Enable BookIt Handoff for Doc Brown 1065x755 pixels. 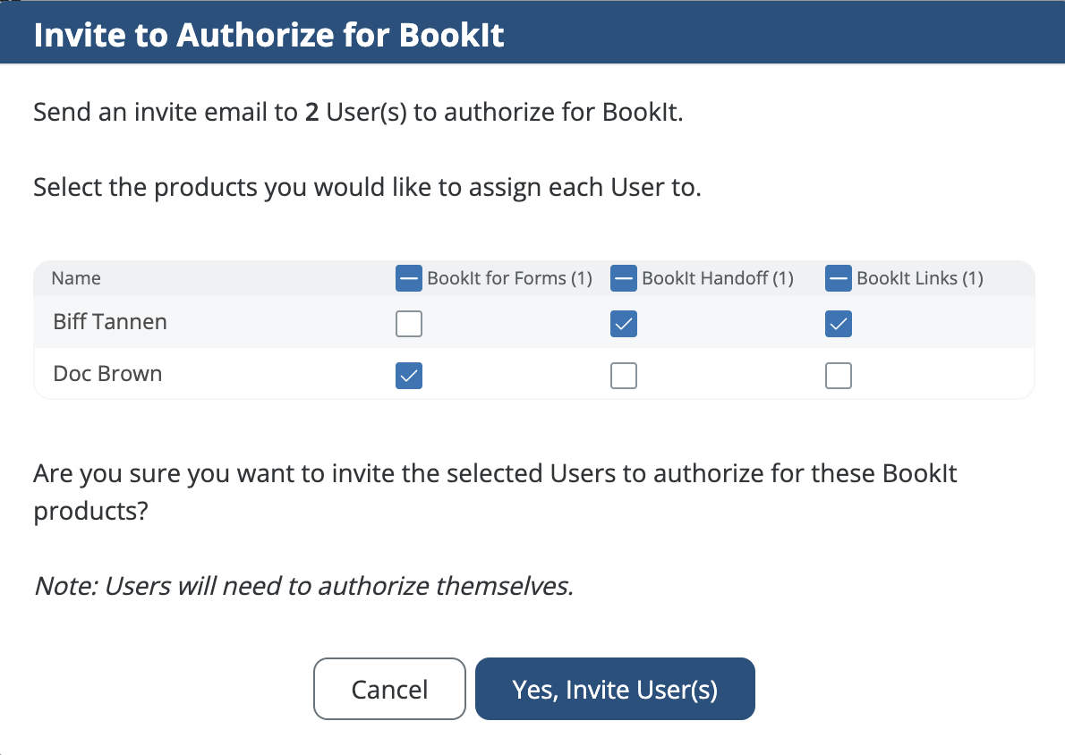(624, 377)
